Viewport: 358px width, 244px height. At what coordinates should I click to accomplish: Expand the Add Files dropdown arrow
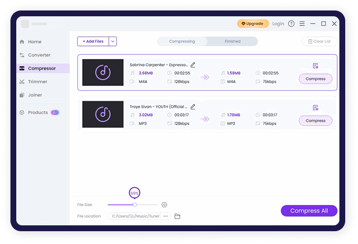[113, 41]
